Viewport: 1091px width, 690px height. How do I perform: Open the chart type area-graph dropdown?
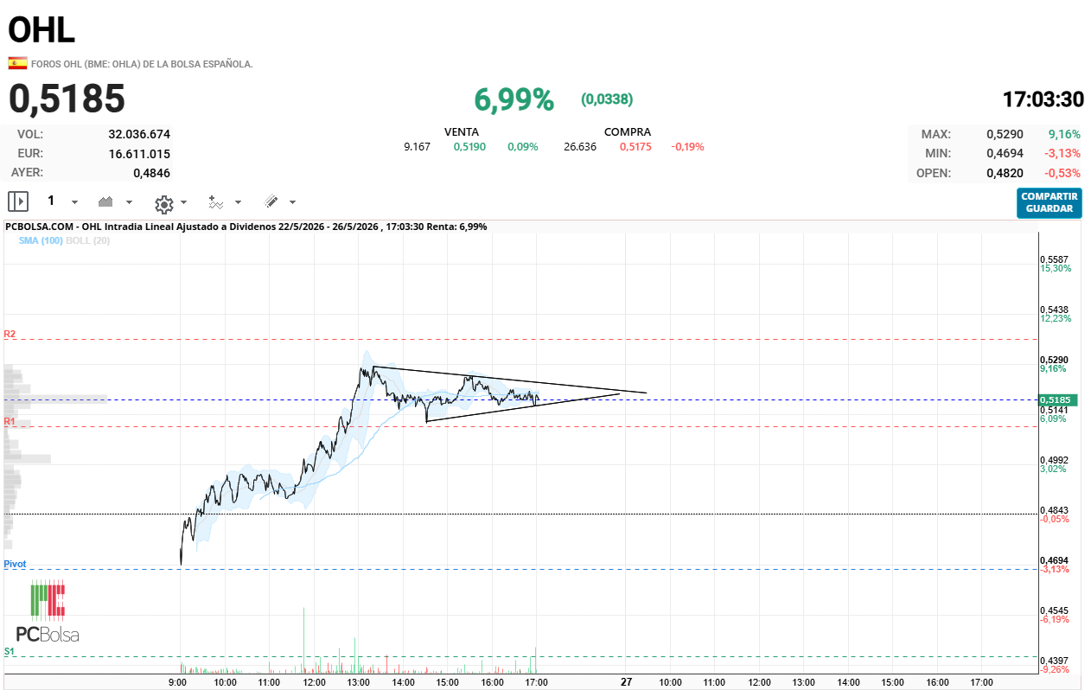pos(115,201)
